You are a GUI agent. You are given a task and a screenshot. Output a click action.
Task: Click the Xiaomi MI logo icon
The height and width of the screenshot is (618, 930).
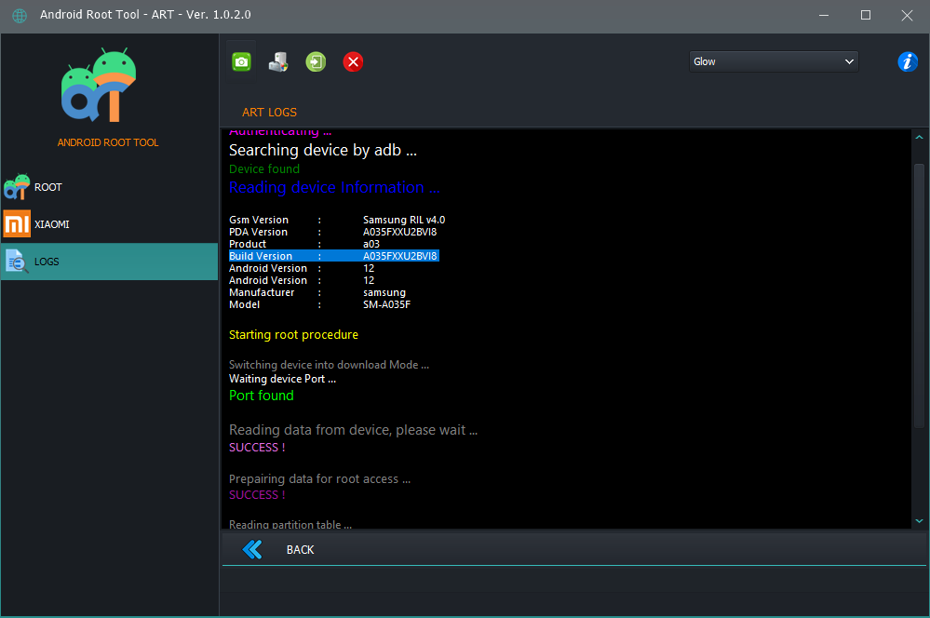pyautogui.click(x=17, y=224)
